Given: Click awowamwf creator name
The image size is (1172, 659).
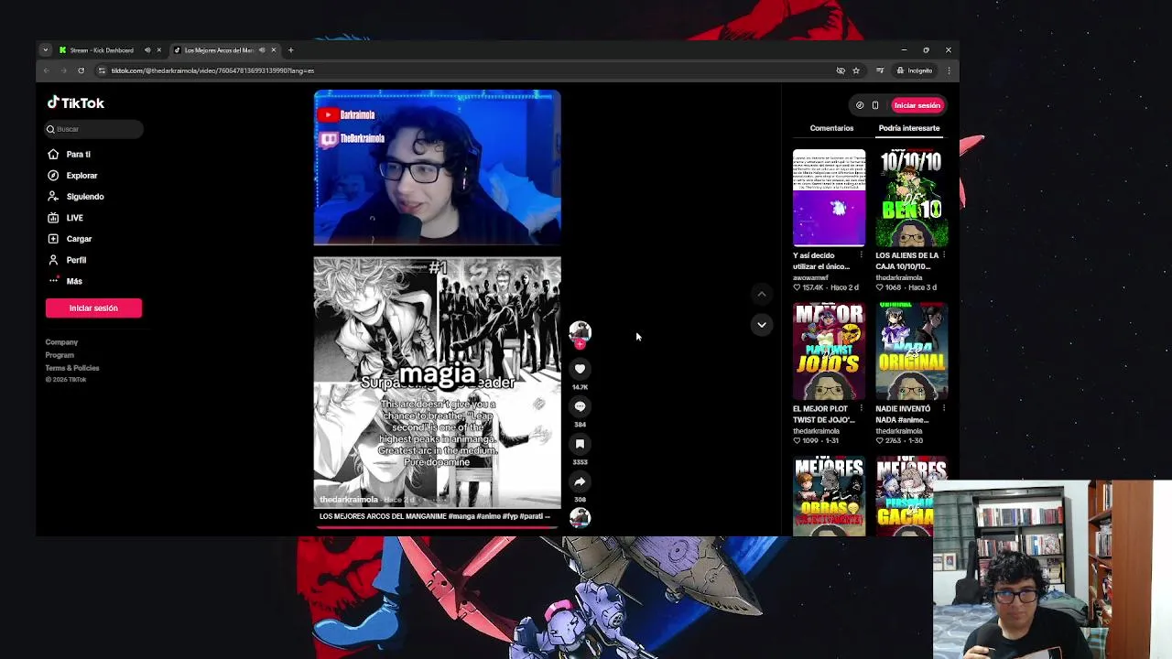Looking at the screenshot, I should coord(810,277).
